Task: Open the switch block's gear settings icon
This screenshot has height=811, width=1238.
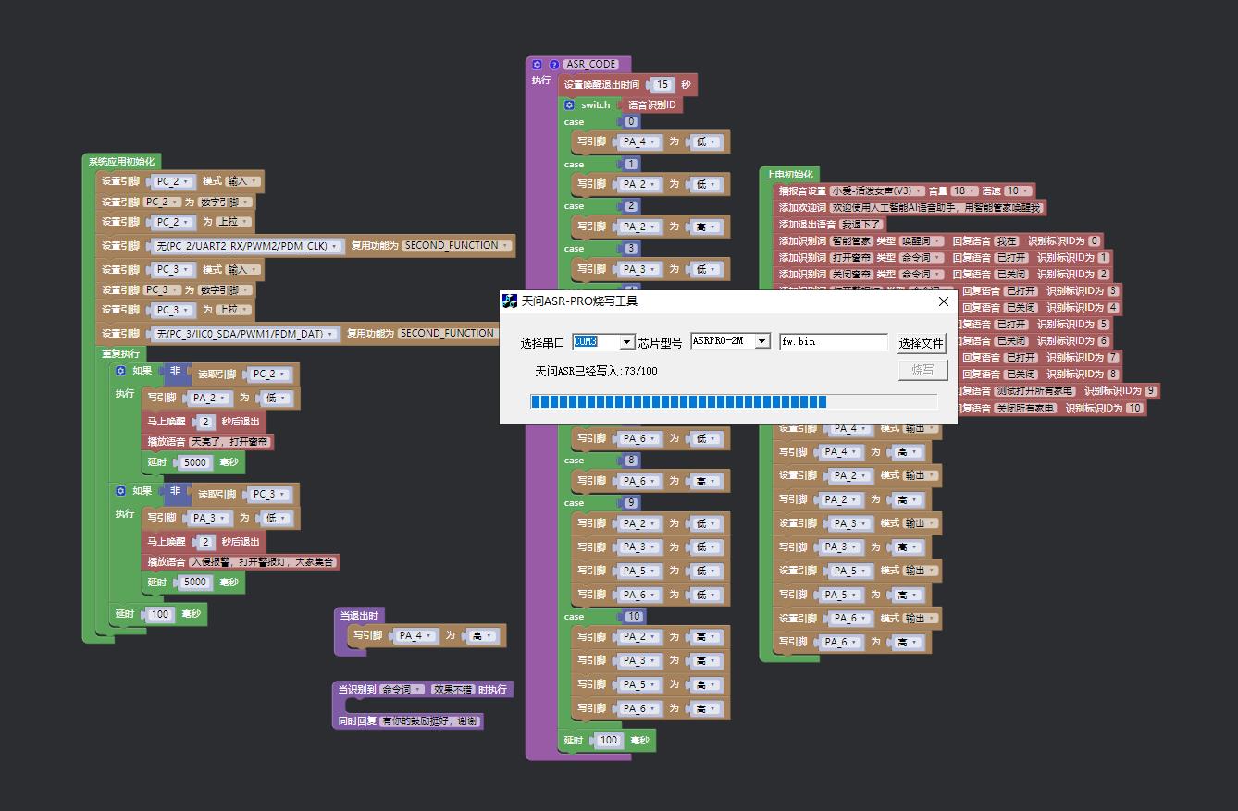Action: [569, 104]
